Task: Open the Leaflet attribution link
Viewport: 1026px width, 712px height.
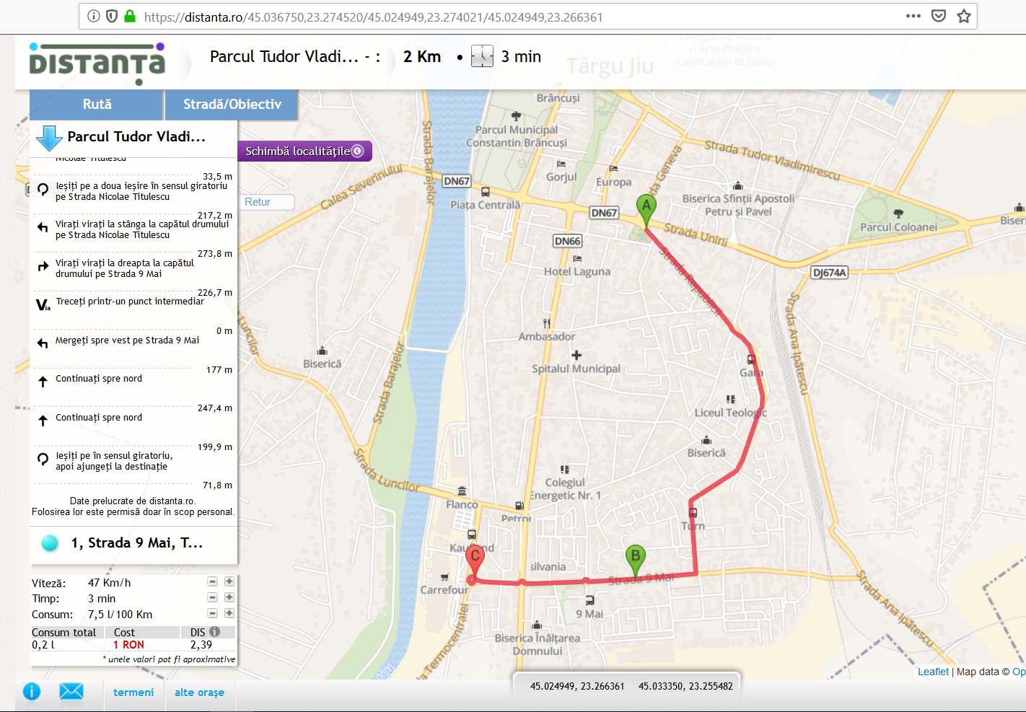Action: point(933,672)
